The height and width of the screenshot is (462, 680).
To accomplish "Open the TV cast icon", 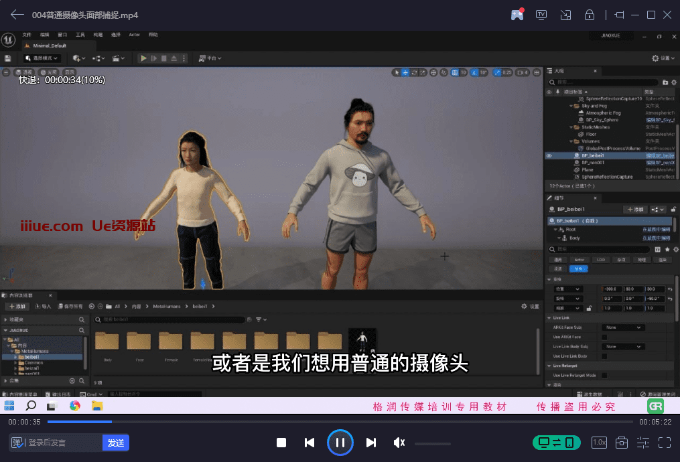I will (541, 15).
